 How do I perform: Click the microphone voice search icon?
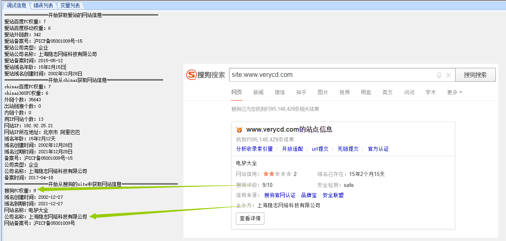(439, 75)
